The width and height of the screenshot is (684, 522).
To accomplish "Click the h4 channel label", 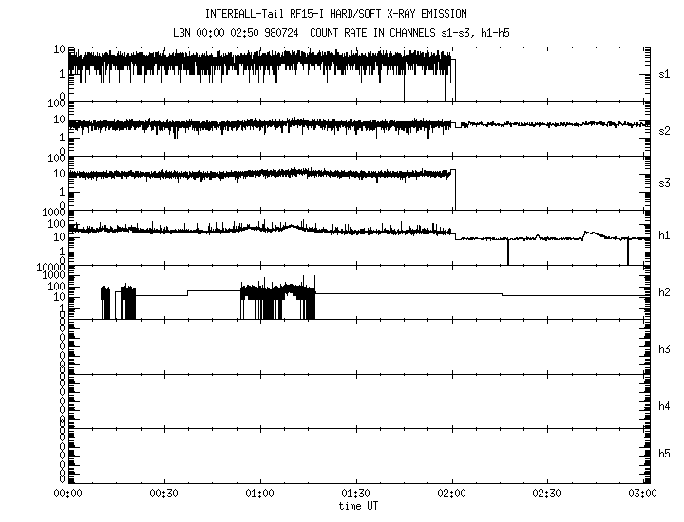I will (665, 406).
